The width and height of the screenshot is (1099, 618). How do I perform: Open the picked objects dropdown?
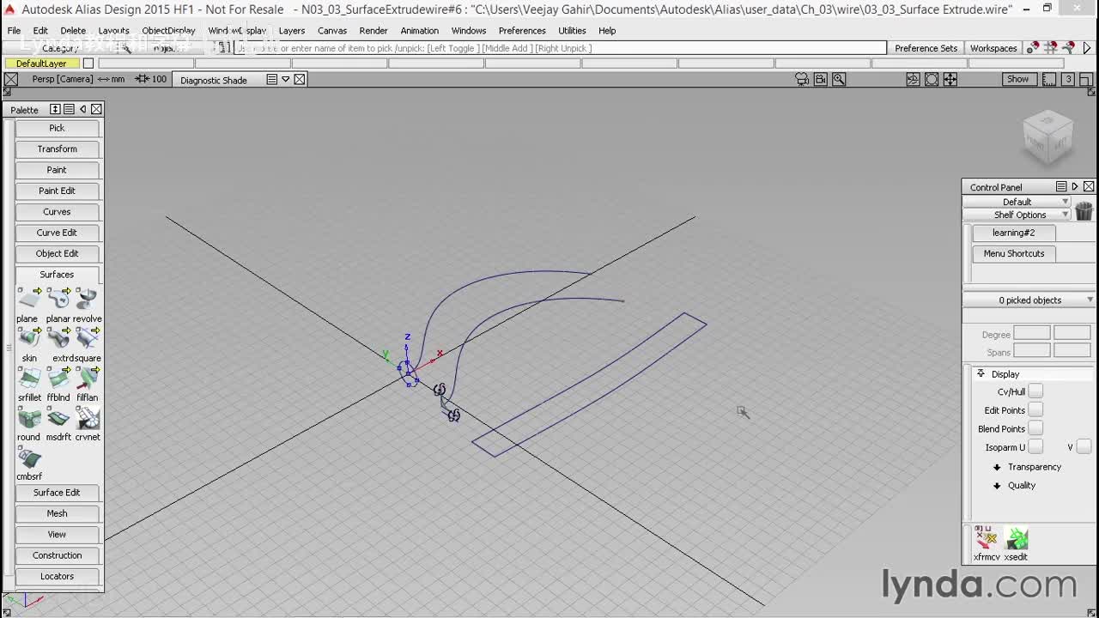pos(1029,300)
